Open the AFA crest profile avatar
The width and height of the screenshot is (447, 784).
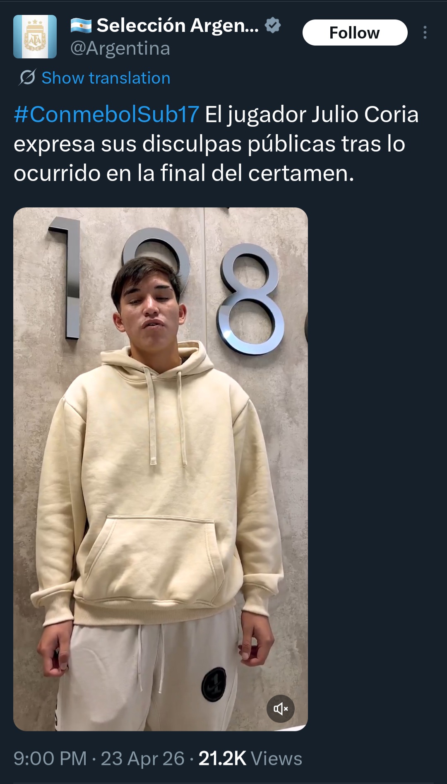coord(35,36)
